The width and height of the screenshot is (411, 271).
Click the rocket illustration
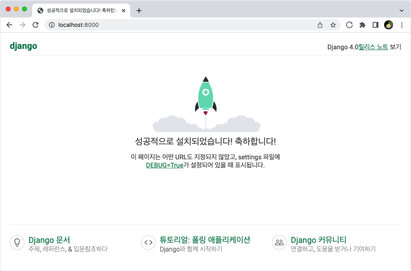click(206, 104)
